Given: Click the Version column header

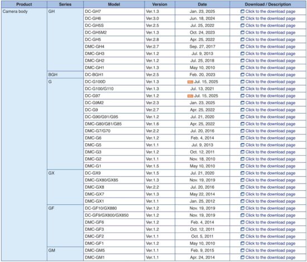Looking at the screenshot, I should click(x=160, y=4).
